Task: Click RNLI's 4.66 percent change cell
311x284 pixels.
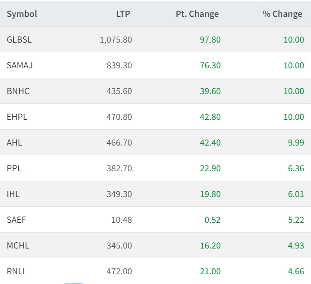Action: [296, 271]
